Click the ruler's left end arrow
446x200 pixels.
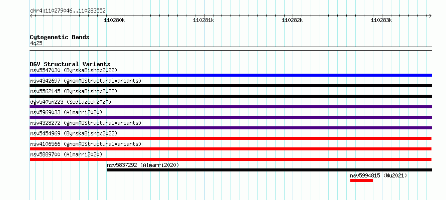32,16
